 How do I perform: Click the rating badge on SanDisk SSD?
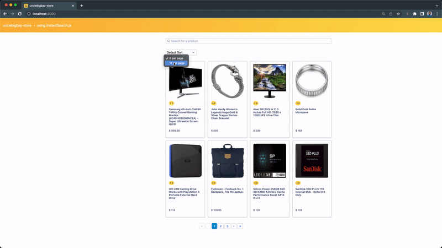pyautogui.click(x=298, y=183)
